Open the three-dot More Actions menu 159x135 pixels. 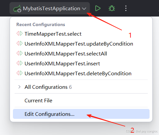[x=126, y=8]
